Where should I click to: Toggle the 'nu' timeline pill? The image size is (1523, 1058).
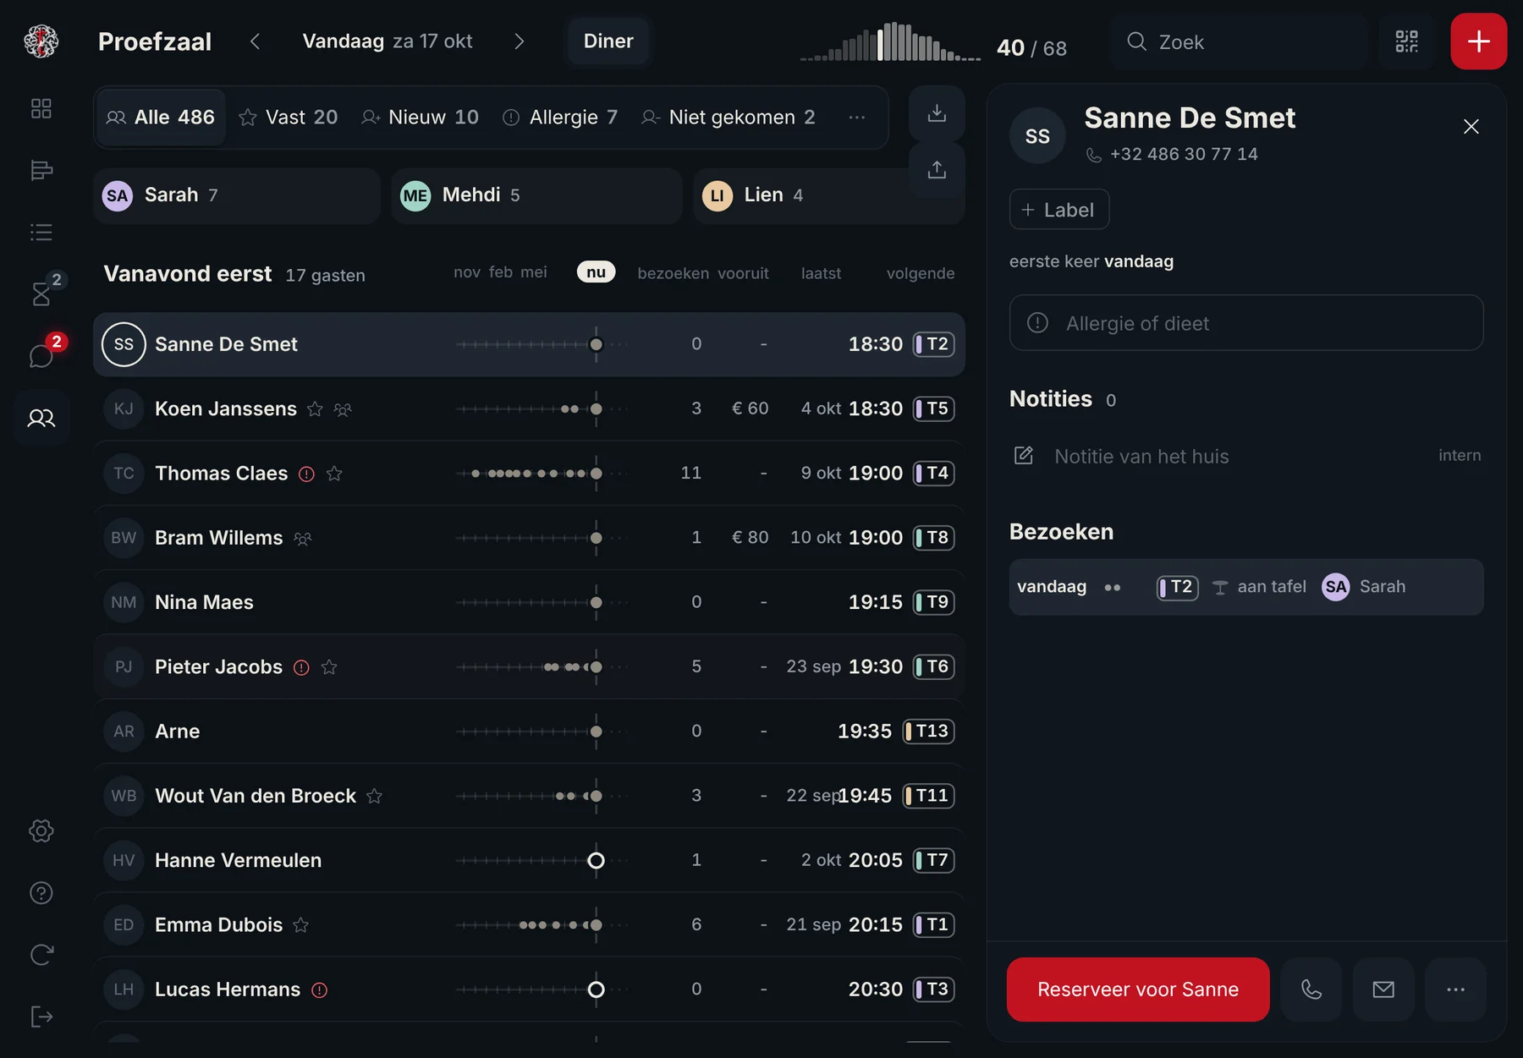click(x=596, y=271)
